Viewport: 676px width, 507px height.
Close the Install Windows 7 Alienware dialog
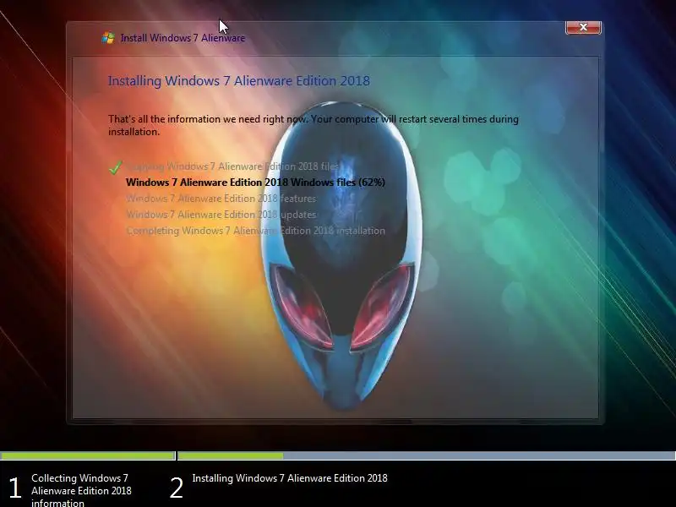583,27
